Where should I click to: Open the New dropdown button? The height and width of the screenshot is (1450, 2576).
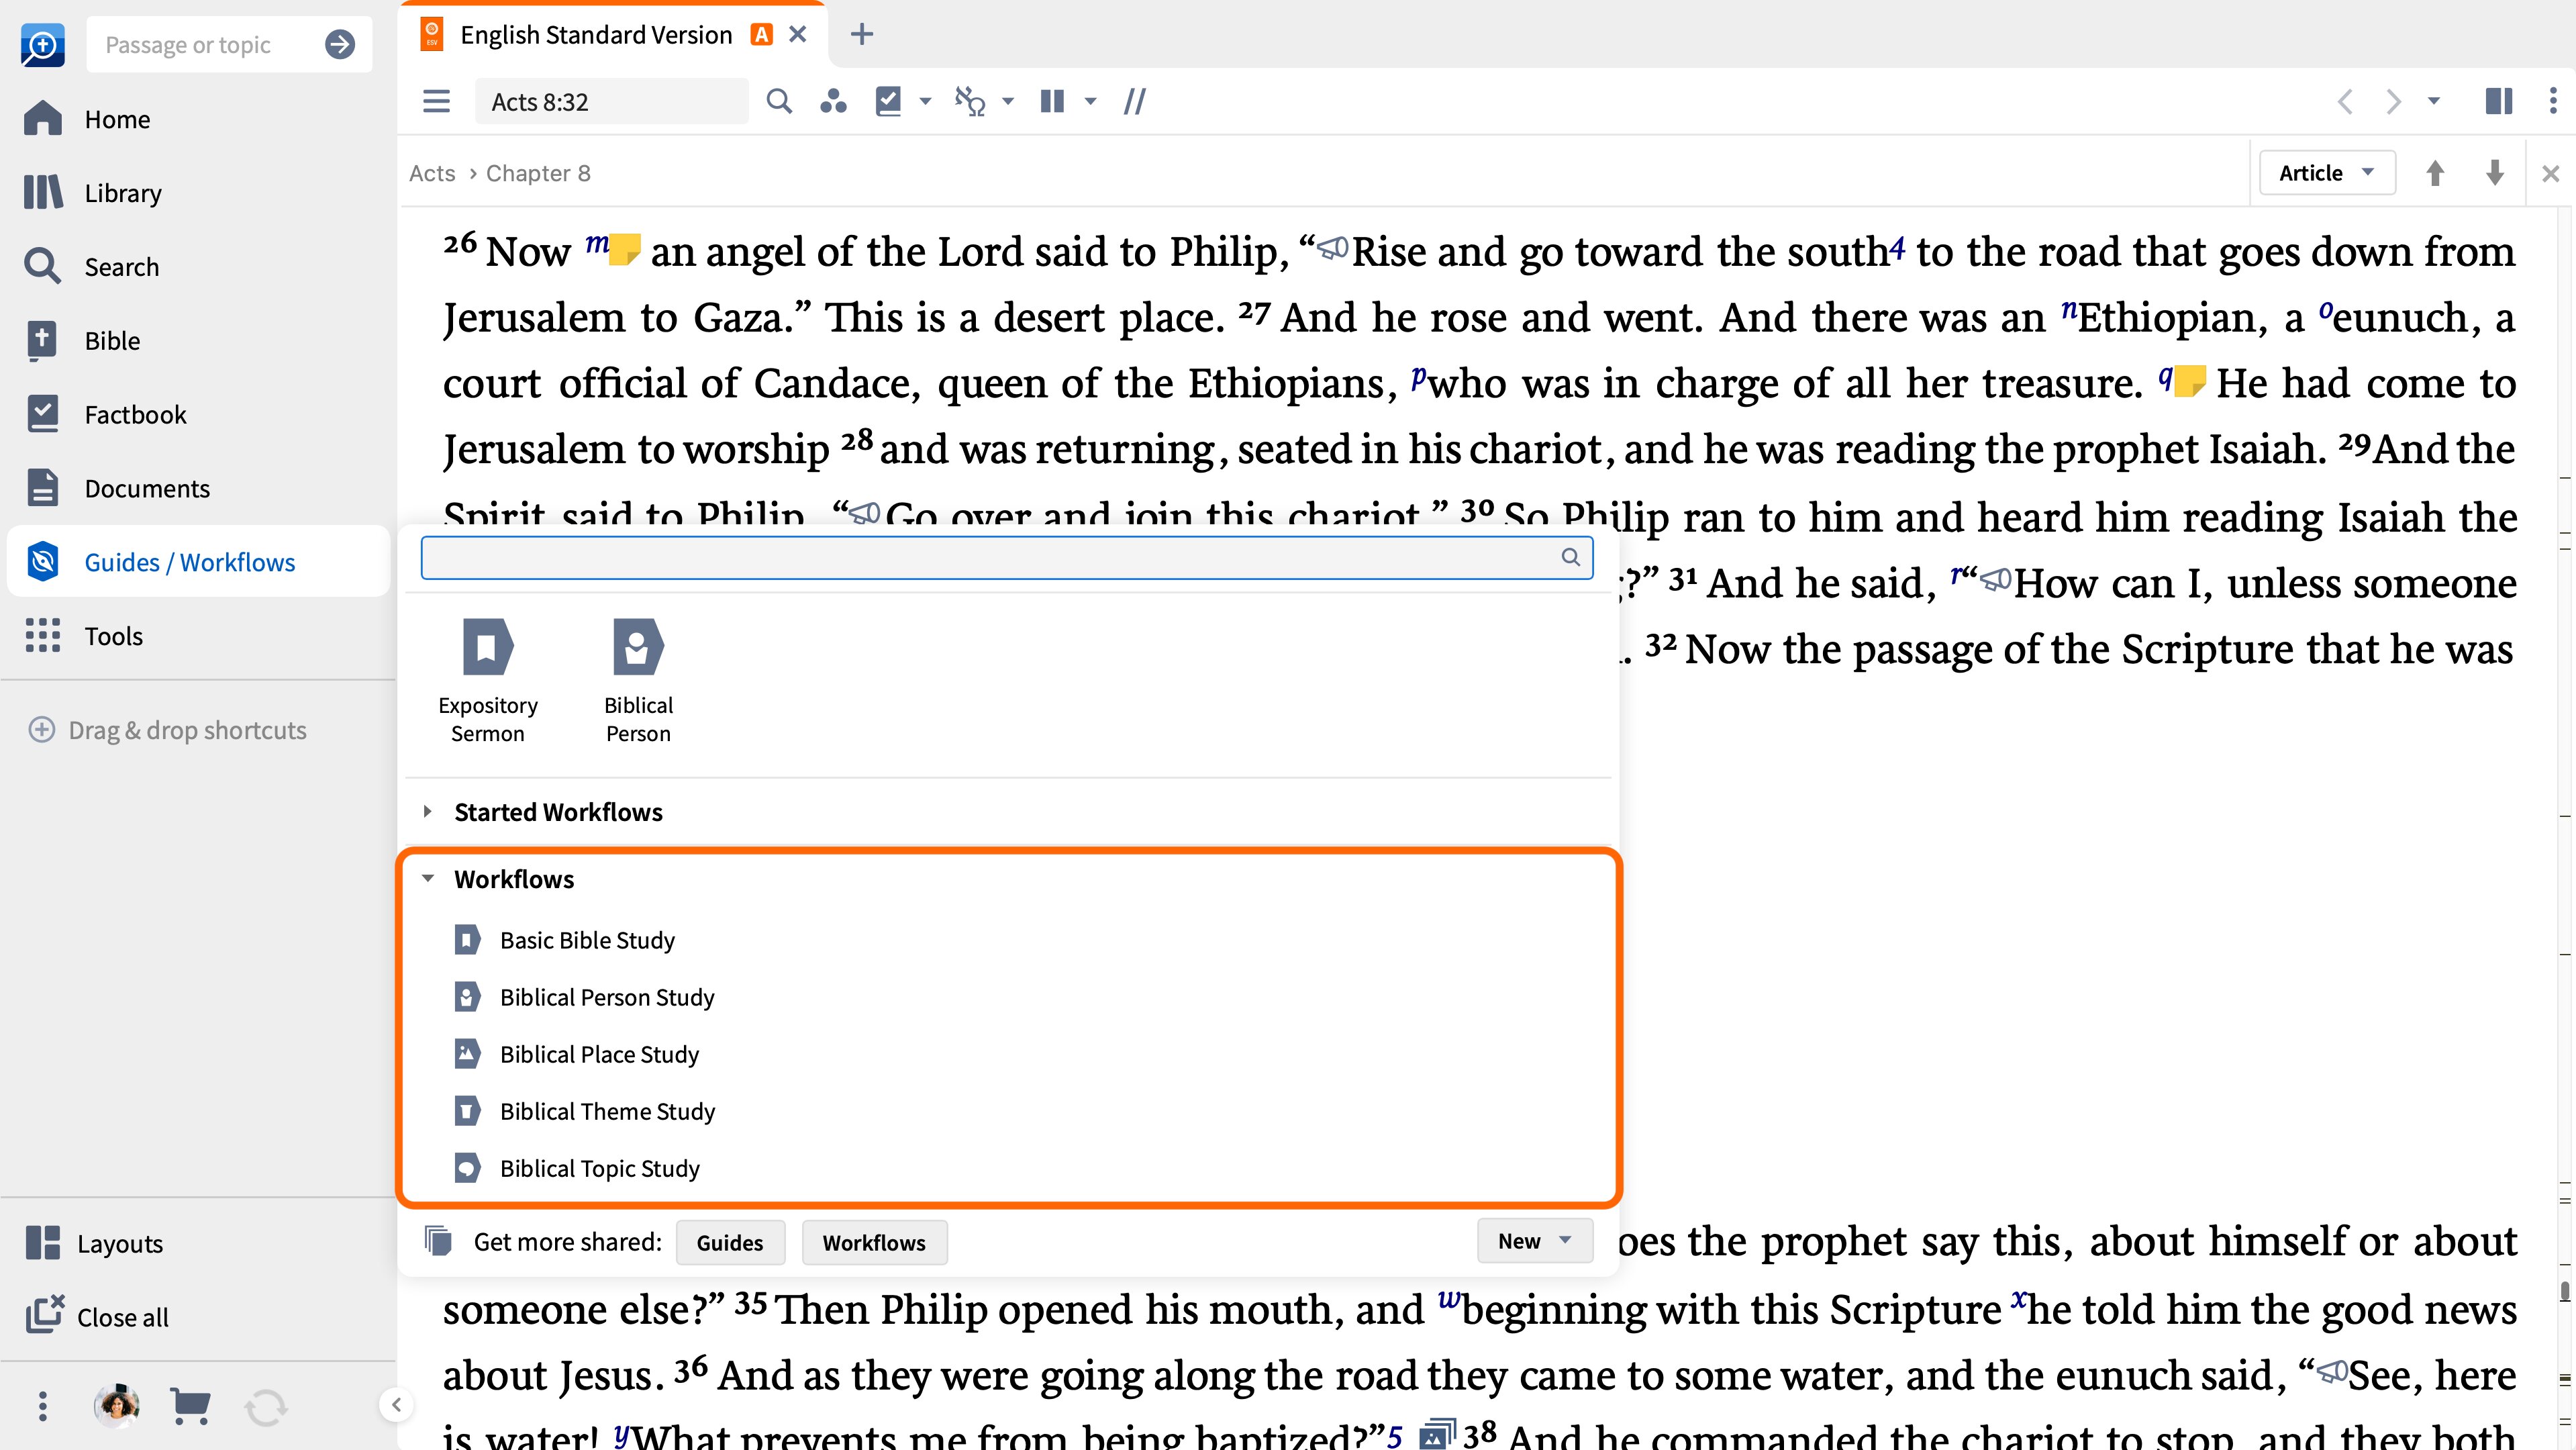click(1535, 1241)
